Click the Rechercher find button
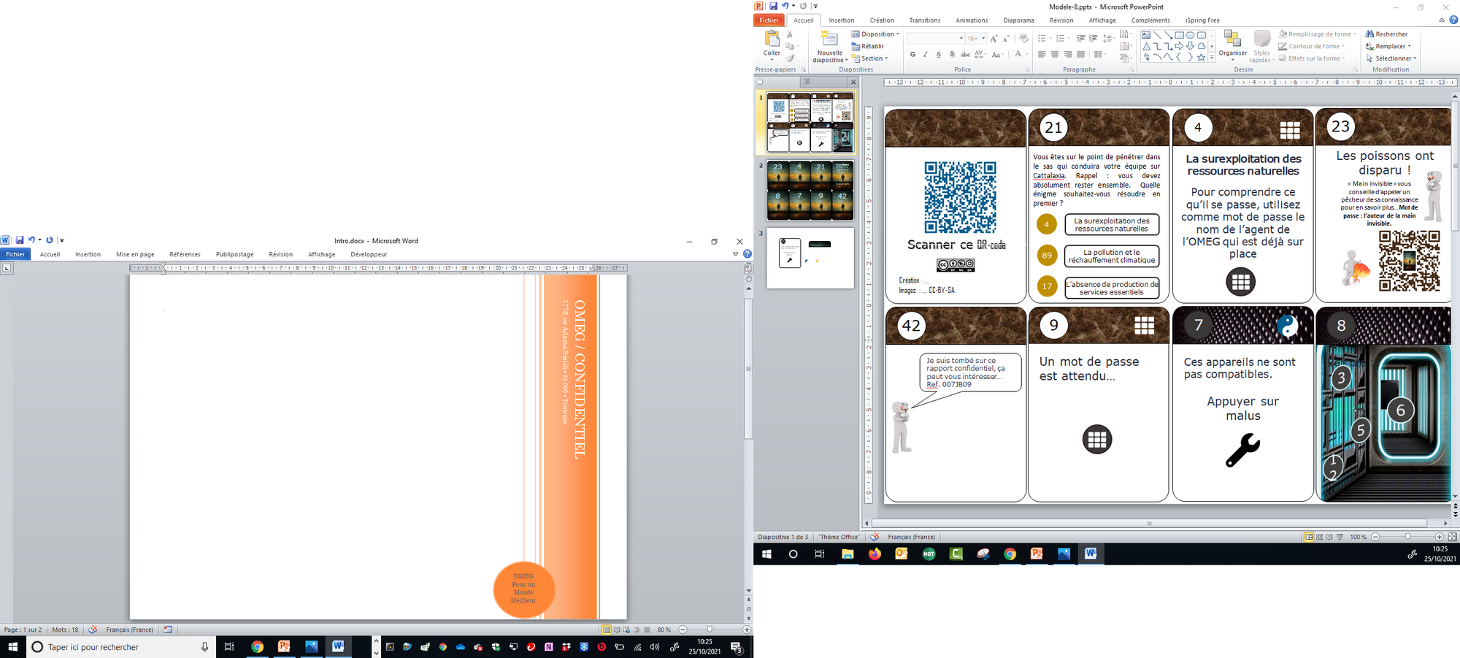The width and height of the screenshot is (1460, 658). pyautogui.click(x=1387, y=34)
